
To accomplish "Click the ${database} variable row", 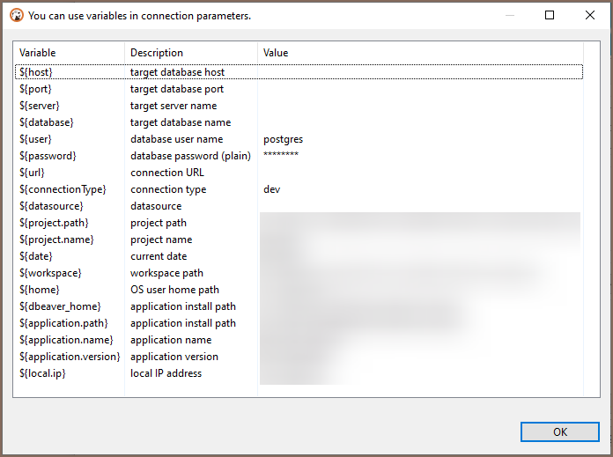I will click(x=46, y=122).
